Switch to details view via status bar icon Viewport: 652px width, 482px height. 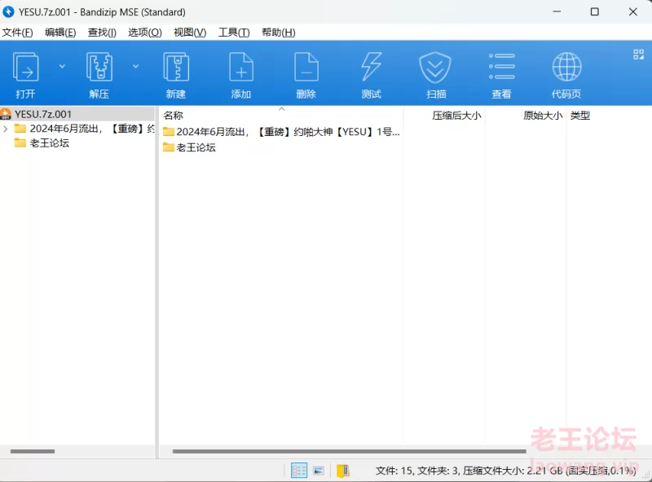pos(299,471)
